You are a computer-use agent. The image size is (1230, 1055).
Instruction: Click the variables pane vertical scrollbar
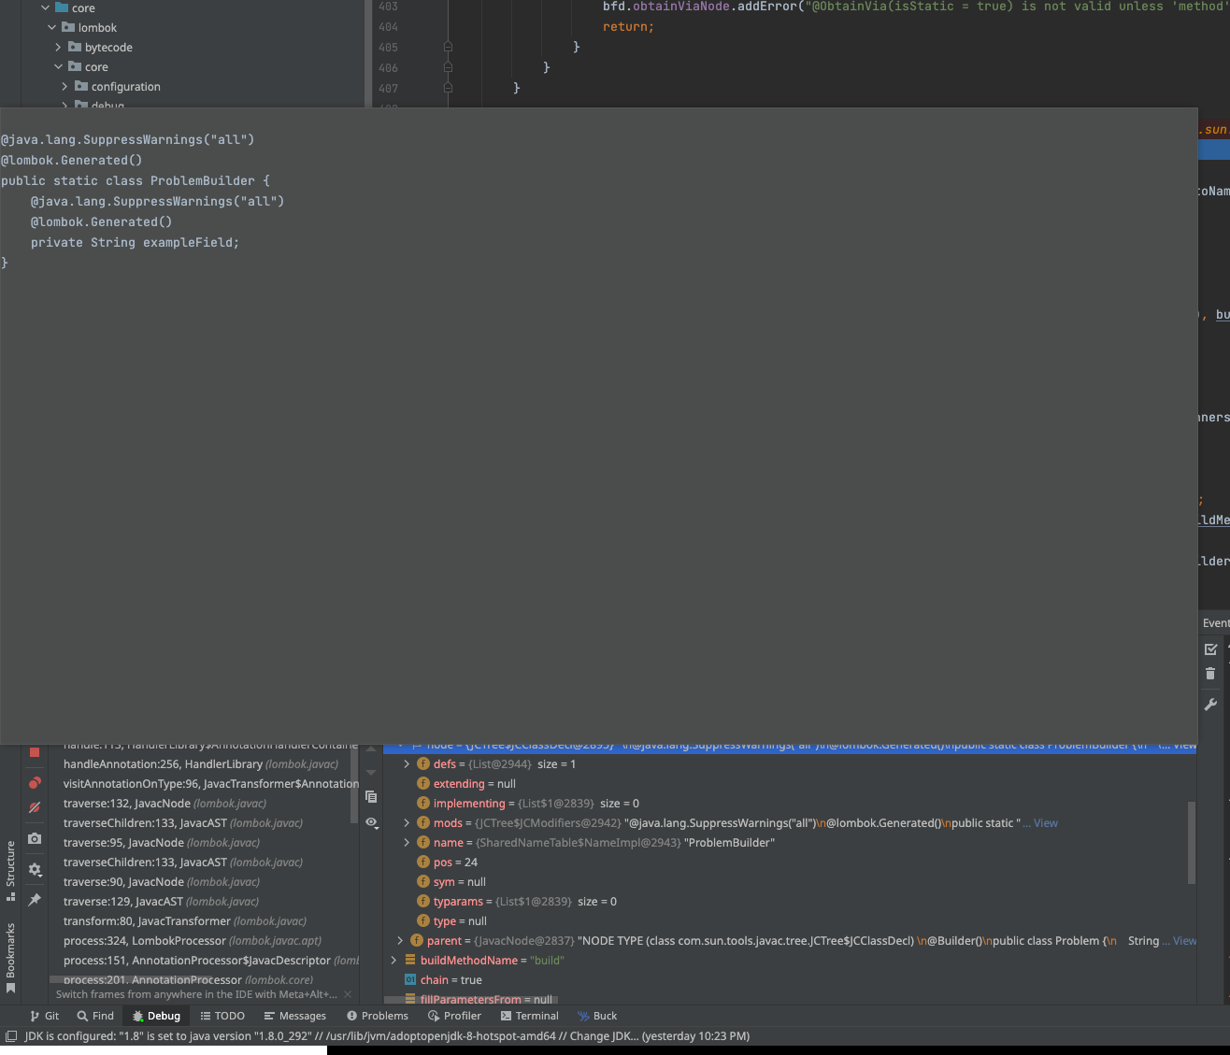(x=1192, y=843)
